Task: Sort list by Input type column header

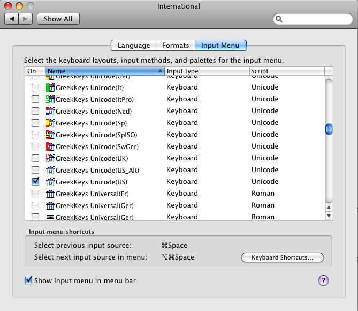Action: 207,71
